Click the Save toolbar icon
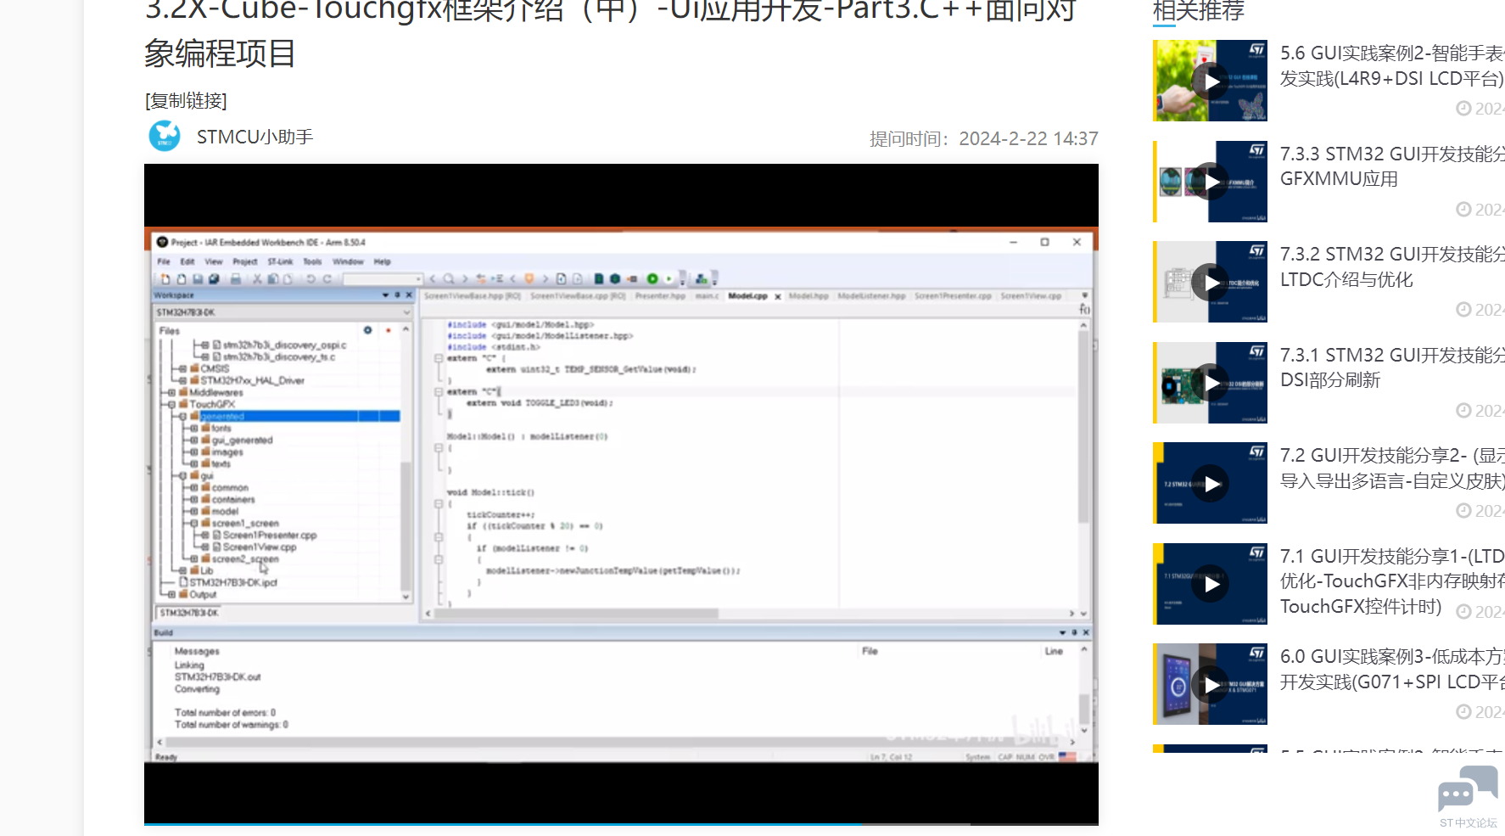The image size is (1505, 836). pos(198,278)
